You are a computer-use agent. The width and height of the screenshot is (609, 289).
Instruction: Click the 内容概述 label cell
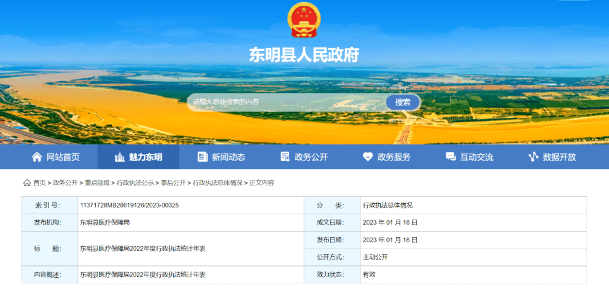pyautogui.click(x=49, y=275)
